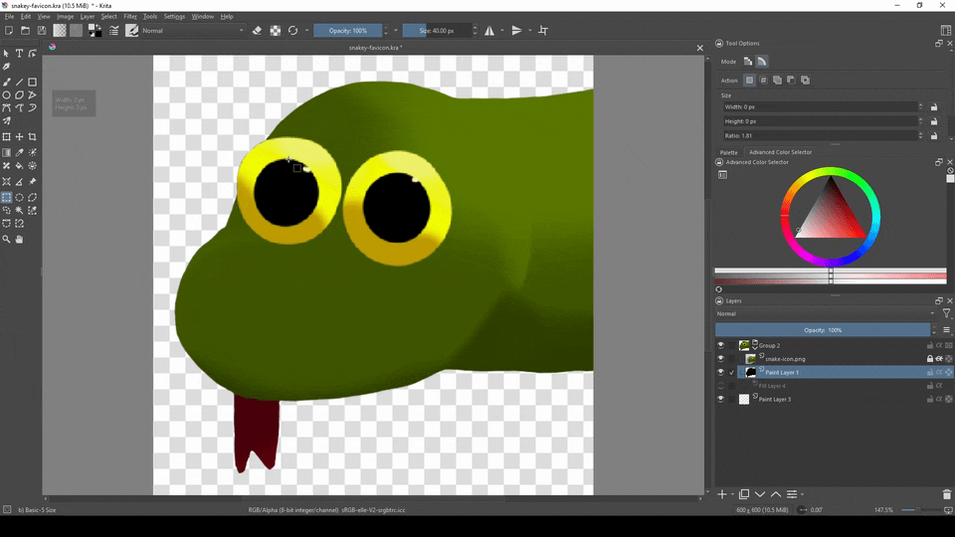Click the horizontal mirror tool icon
Viewport: 955px width, 537px height.
click(x=489, y=31)
